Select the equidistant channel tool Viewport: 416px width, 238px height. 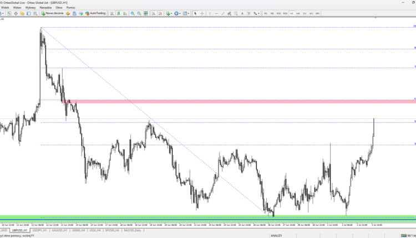click(x=229, y=13)
